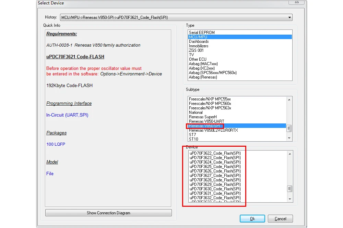Select Serial EEPROM in the Type list
Image resolution: width=343 pixels, height=228 pixels.
point(202,33)
